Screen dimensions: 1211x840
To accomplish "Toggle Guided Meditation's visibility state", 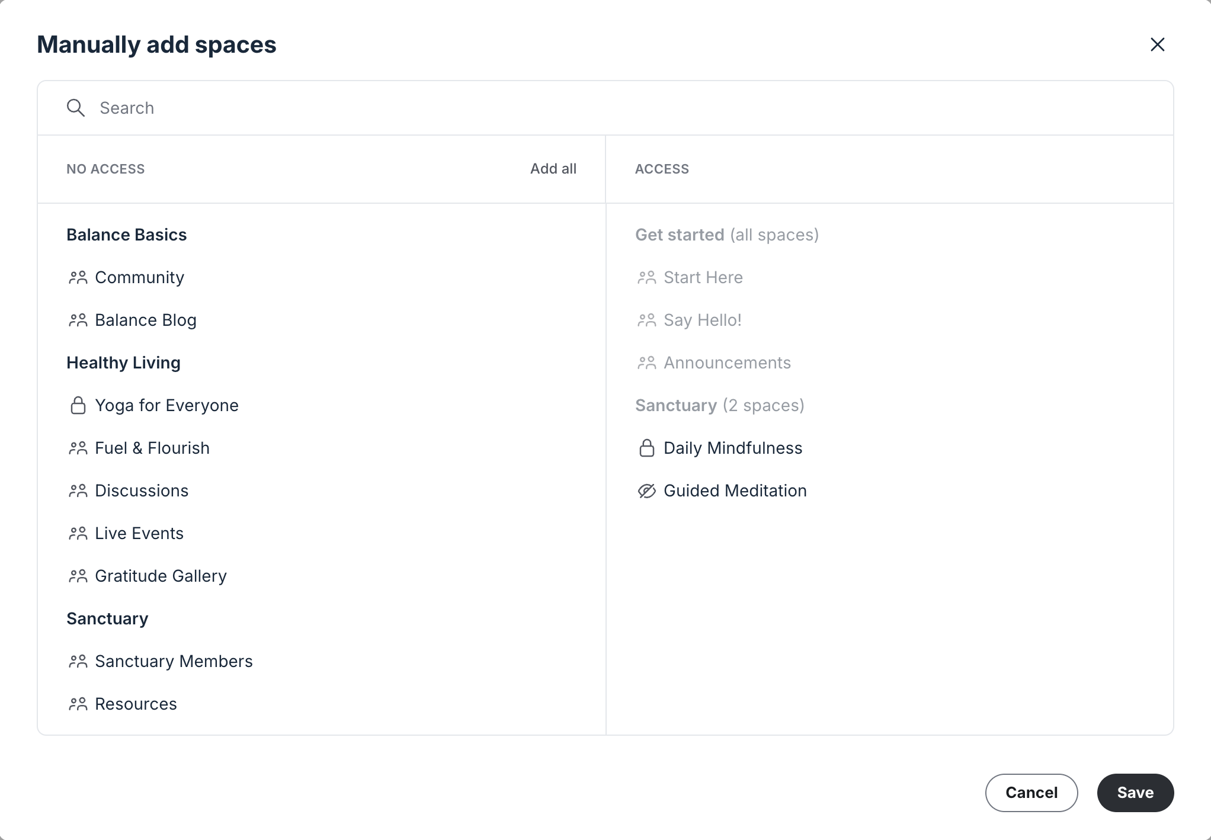I will pyautogui.click(x=735, y=490).
